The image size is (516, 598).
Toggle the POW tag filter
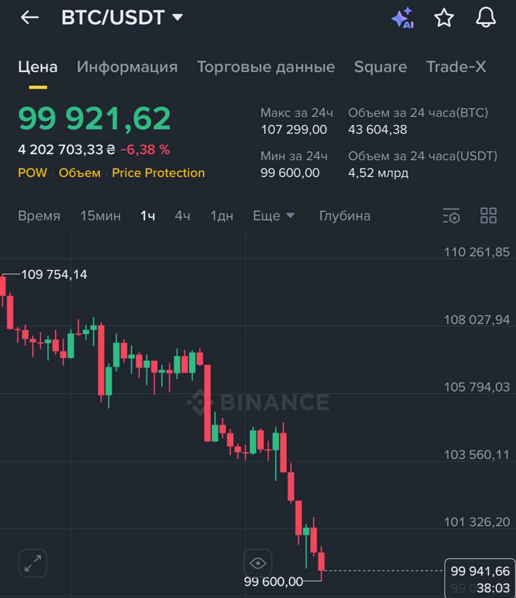click(x=32, y=173)
